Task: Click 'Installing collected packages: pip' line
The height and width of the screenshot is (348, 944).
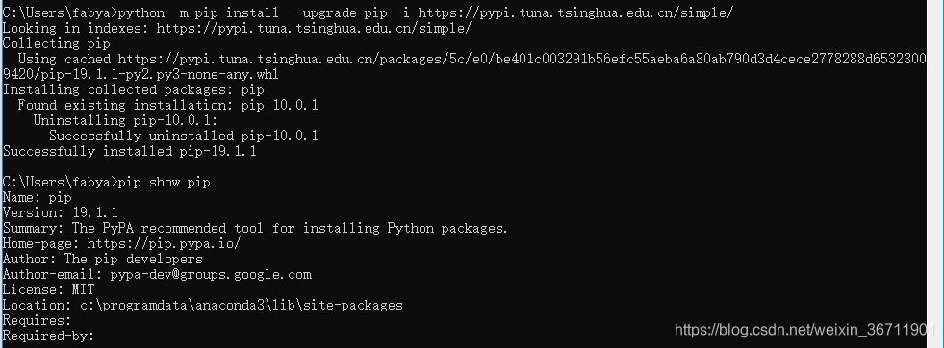Action: (x=134, y=90)
